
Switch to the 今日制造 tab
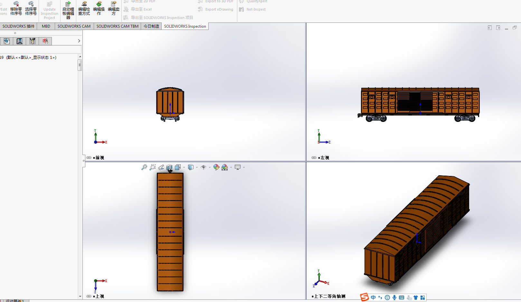click(151, 26)
